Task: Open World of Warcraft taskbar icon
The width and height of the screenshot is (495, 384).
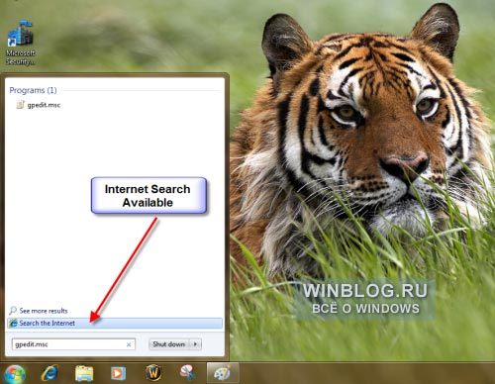Action: coord(153,373)
